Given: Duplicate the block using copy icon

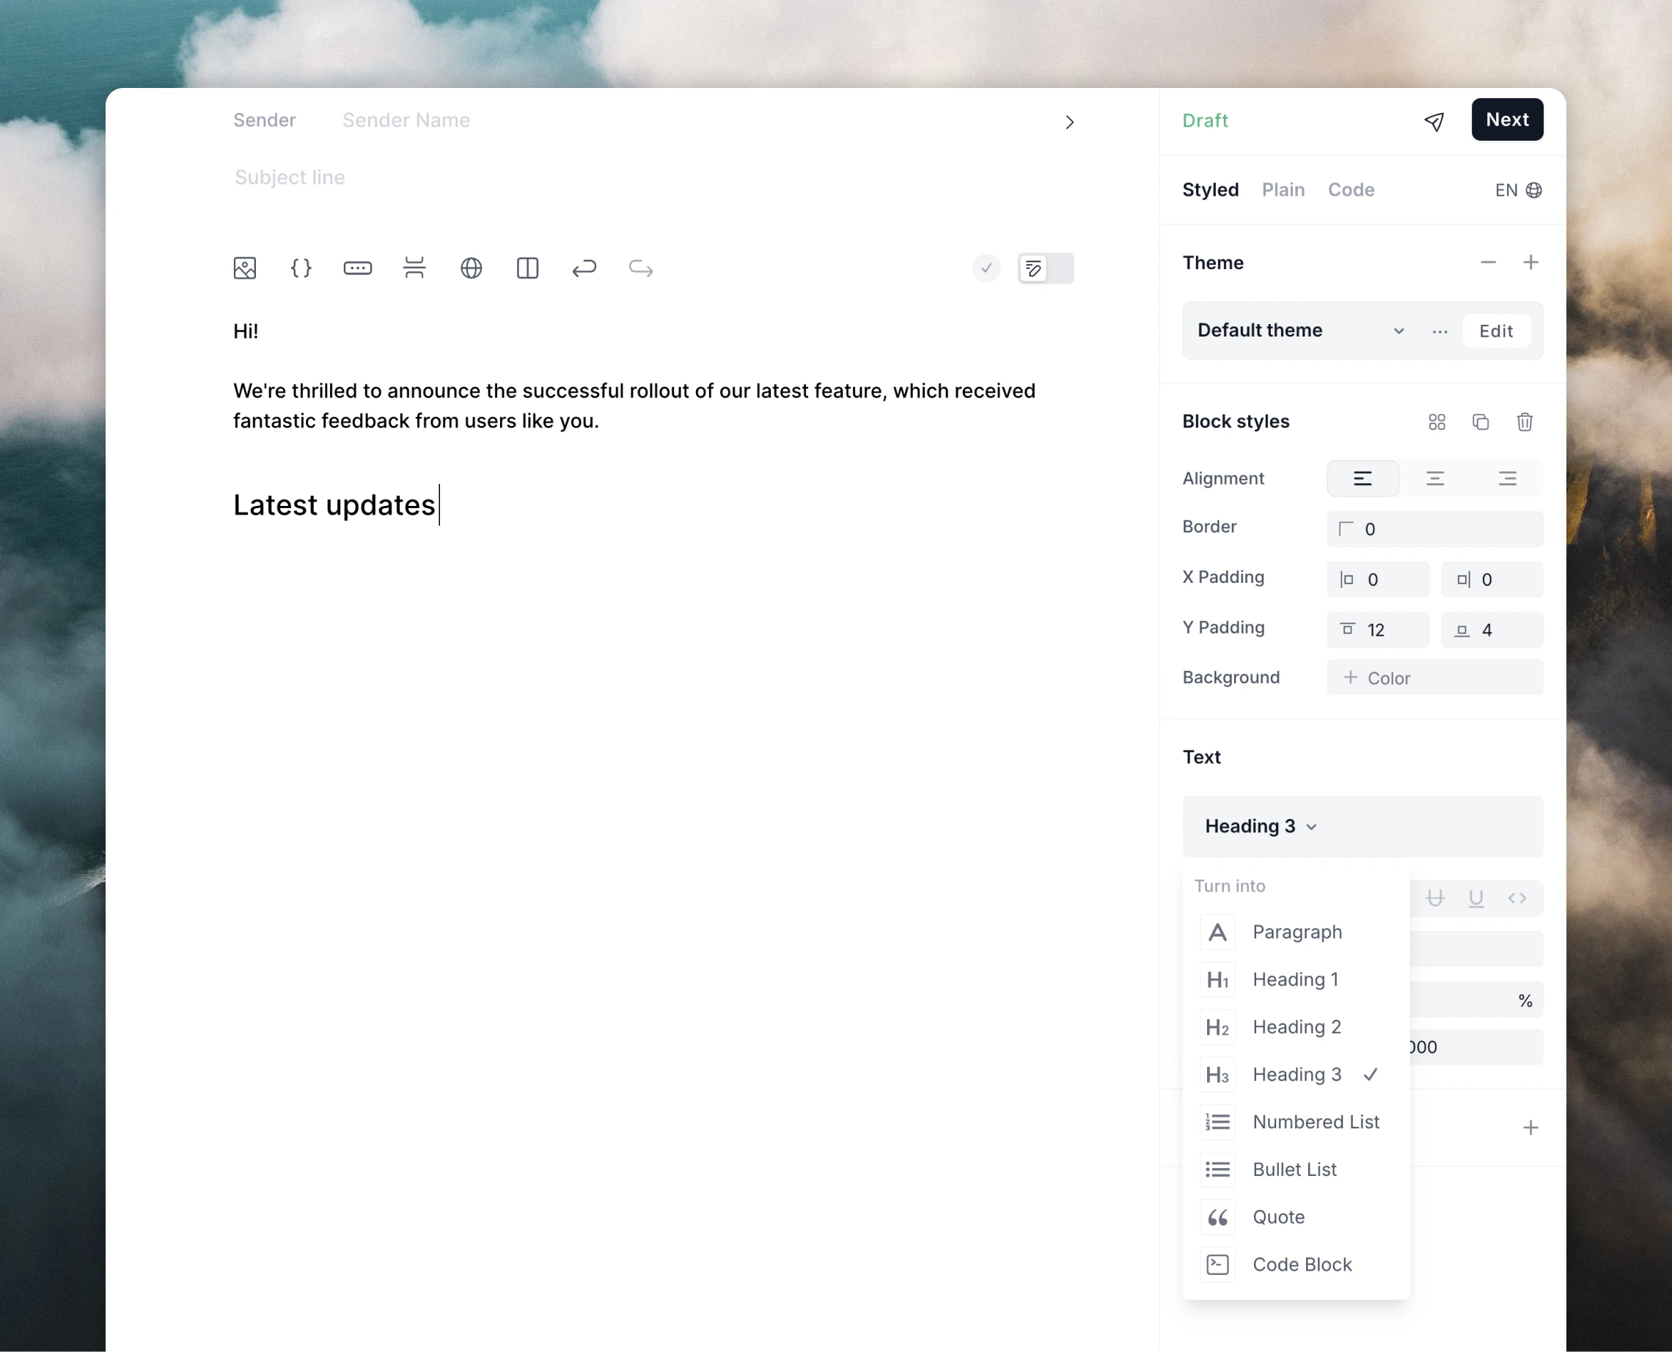Looking at the screenshot, I should 1481,422.
